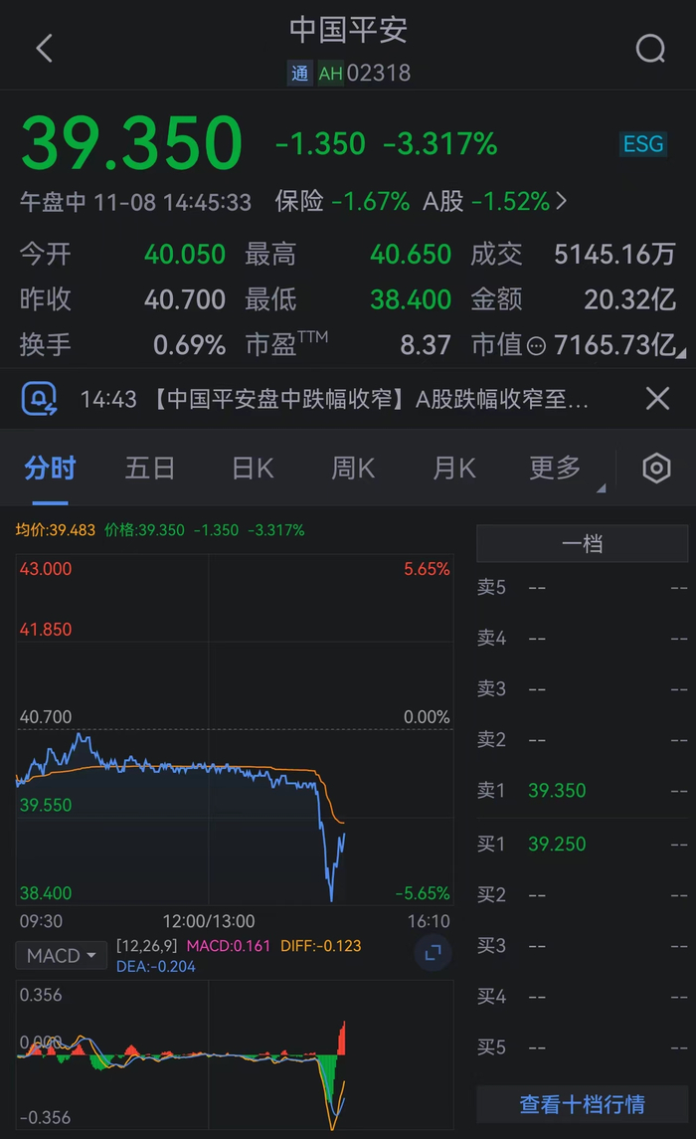Tap the AH share badge
696x1139 pixels.
click(x=330, y=74)
